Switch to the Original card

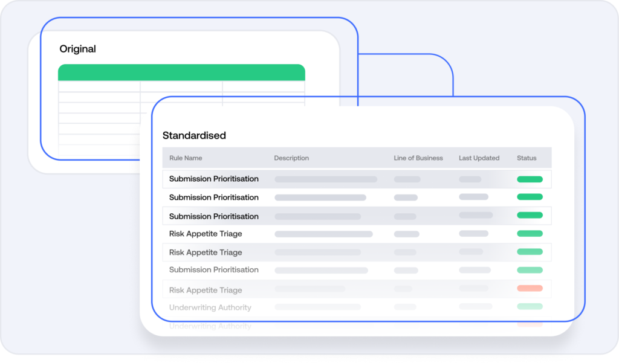78,49
